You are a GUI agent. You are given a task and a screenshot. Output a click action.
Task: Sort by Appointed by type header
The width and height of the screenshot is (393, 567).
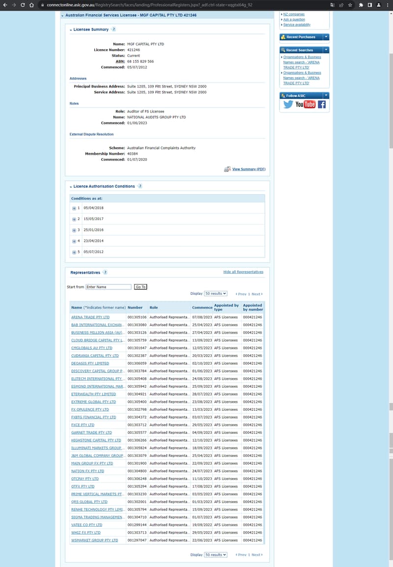pyautogui.click(x=226, y=308)
